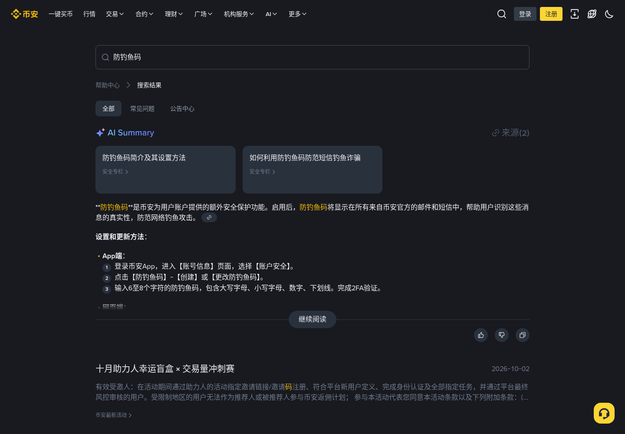The height and width of the screenshot is (434, 625).
Task: Click the search input containing 防钓鱼码
Action: pos(312,57)
